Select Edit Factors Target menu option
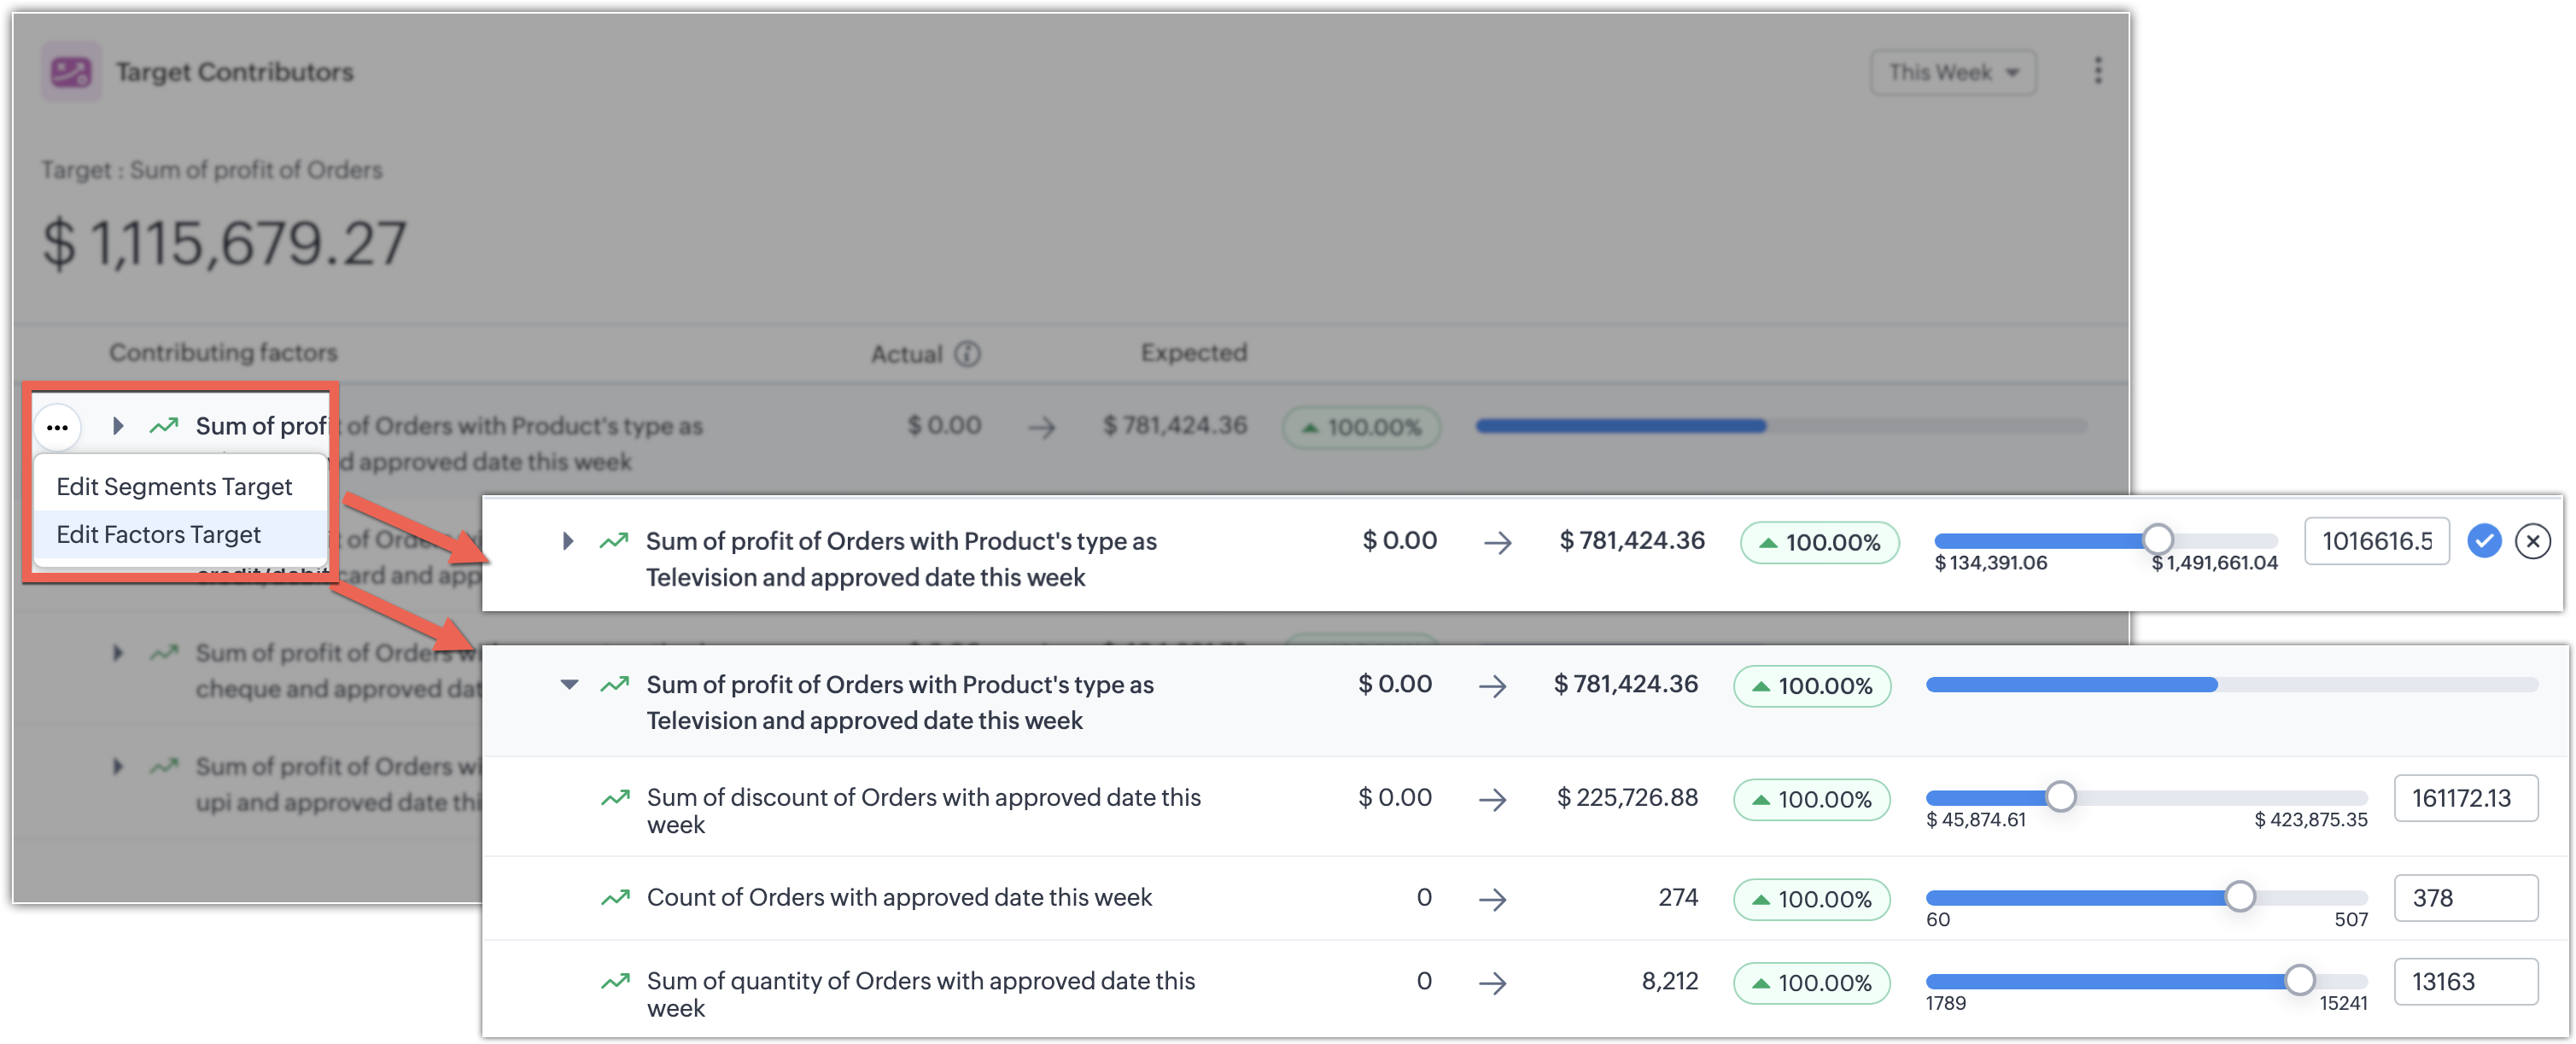The height and width of the screenshot is (1044, 2576). 159,535
